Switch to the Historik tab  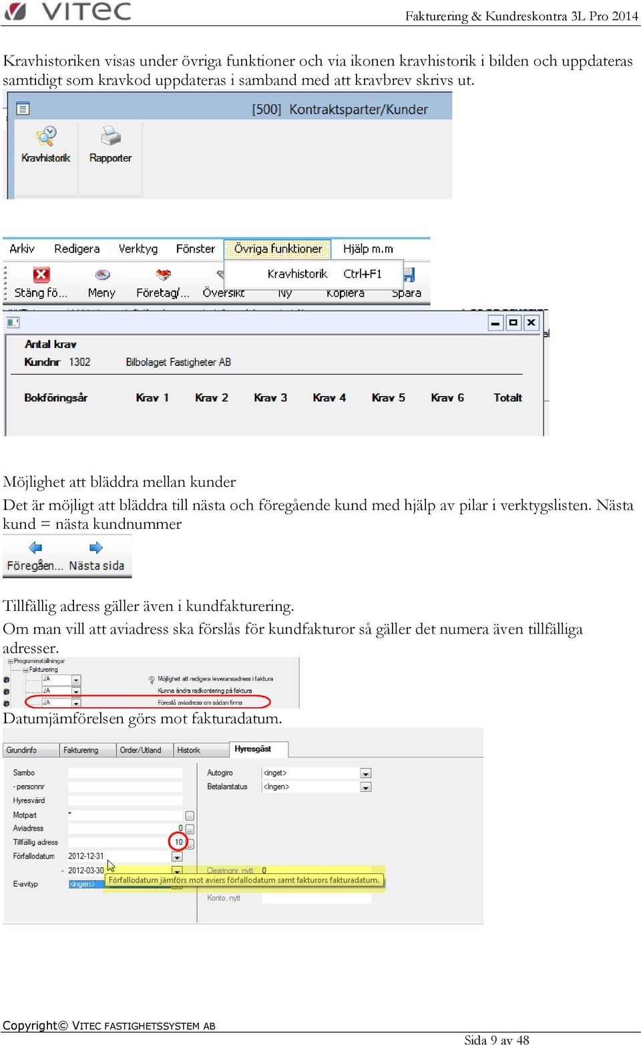(x=201, y=750)
